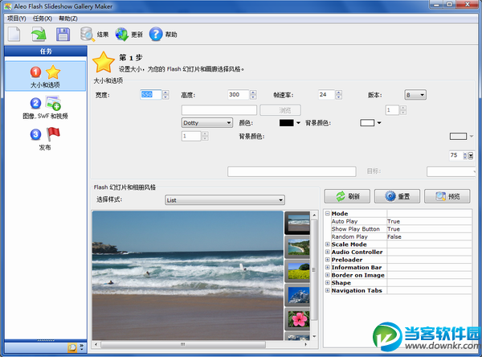
Task: Expand the Border on Image group
Action: pos(328,275)
